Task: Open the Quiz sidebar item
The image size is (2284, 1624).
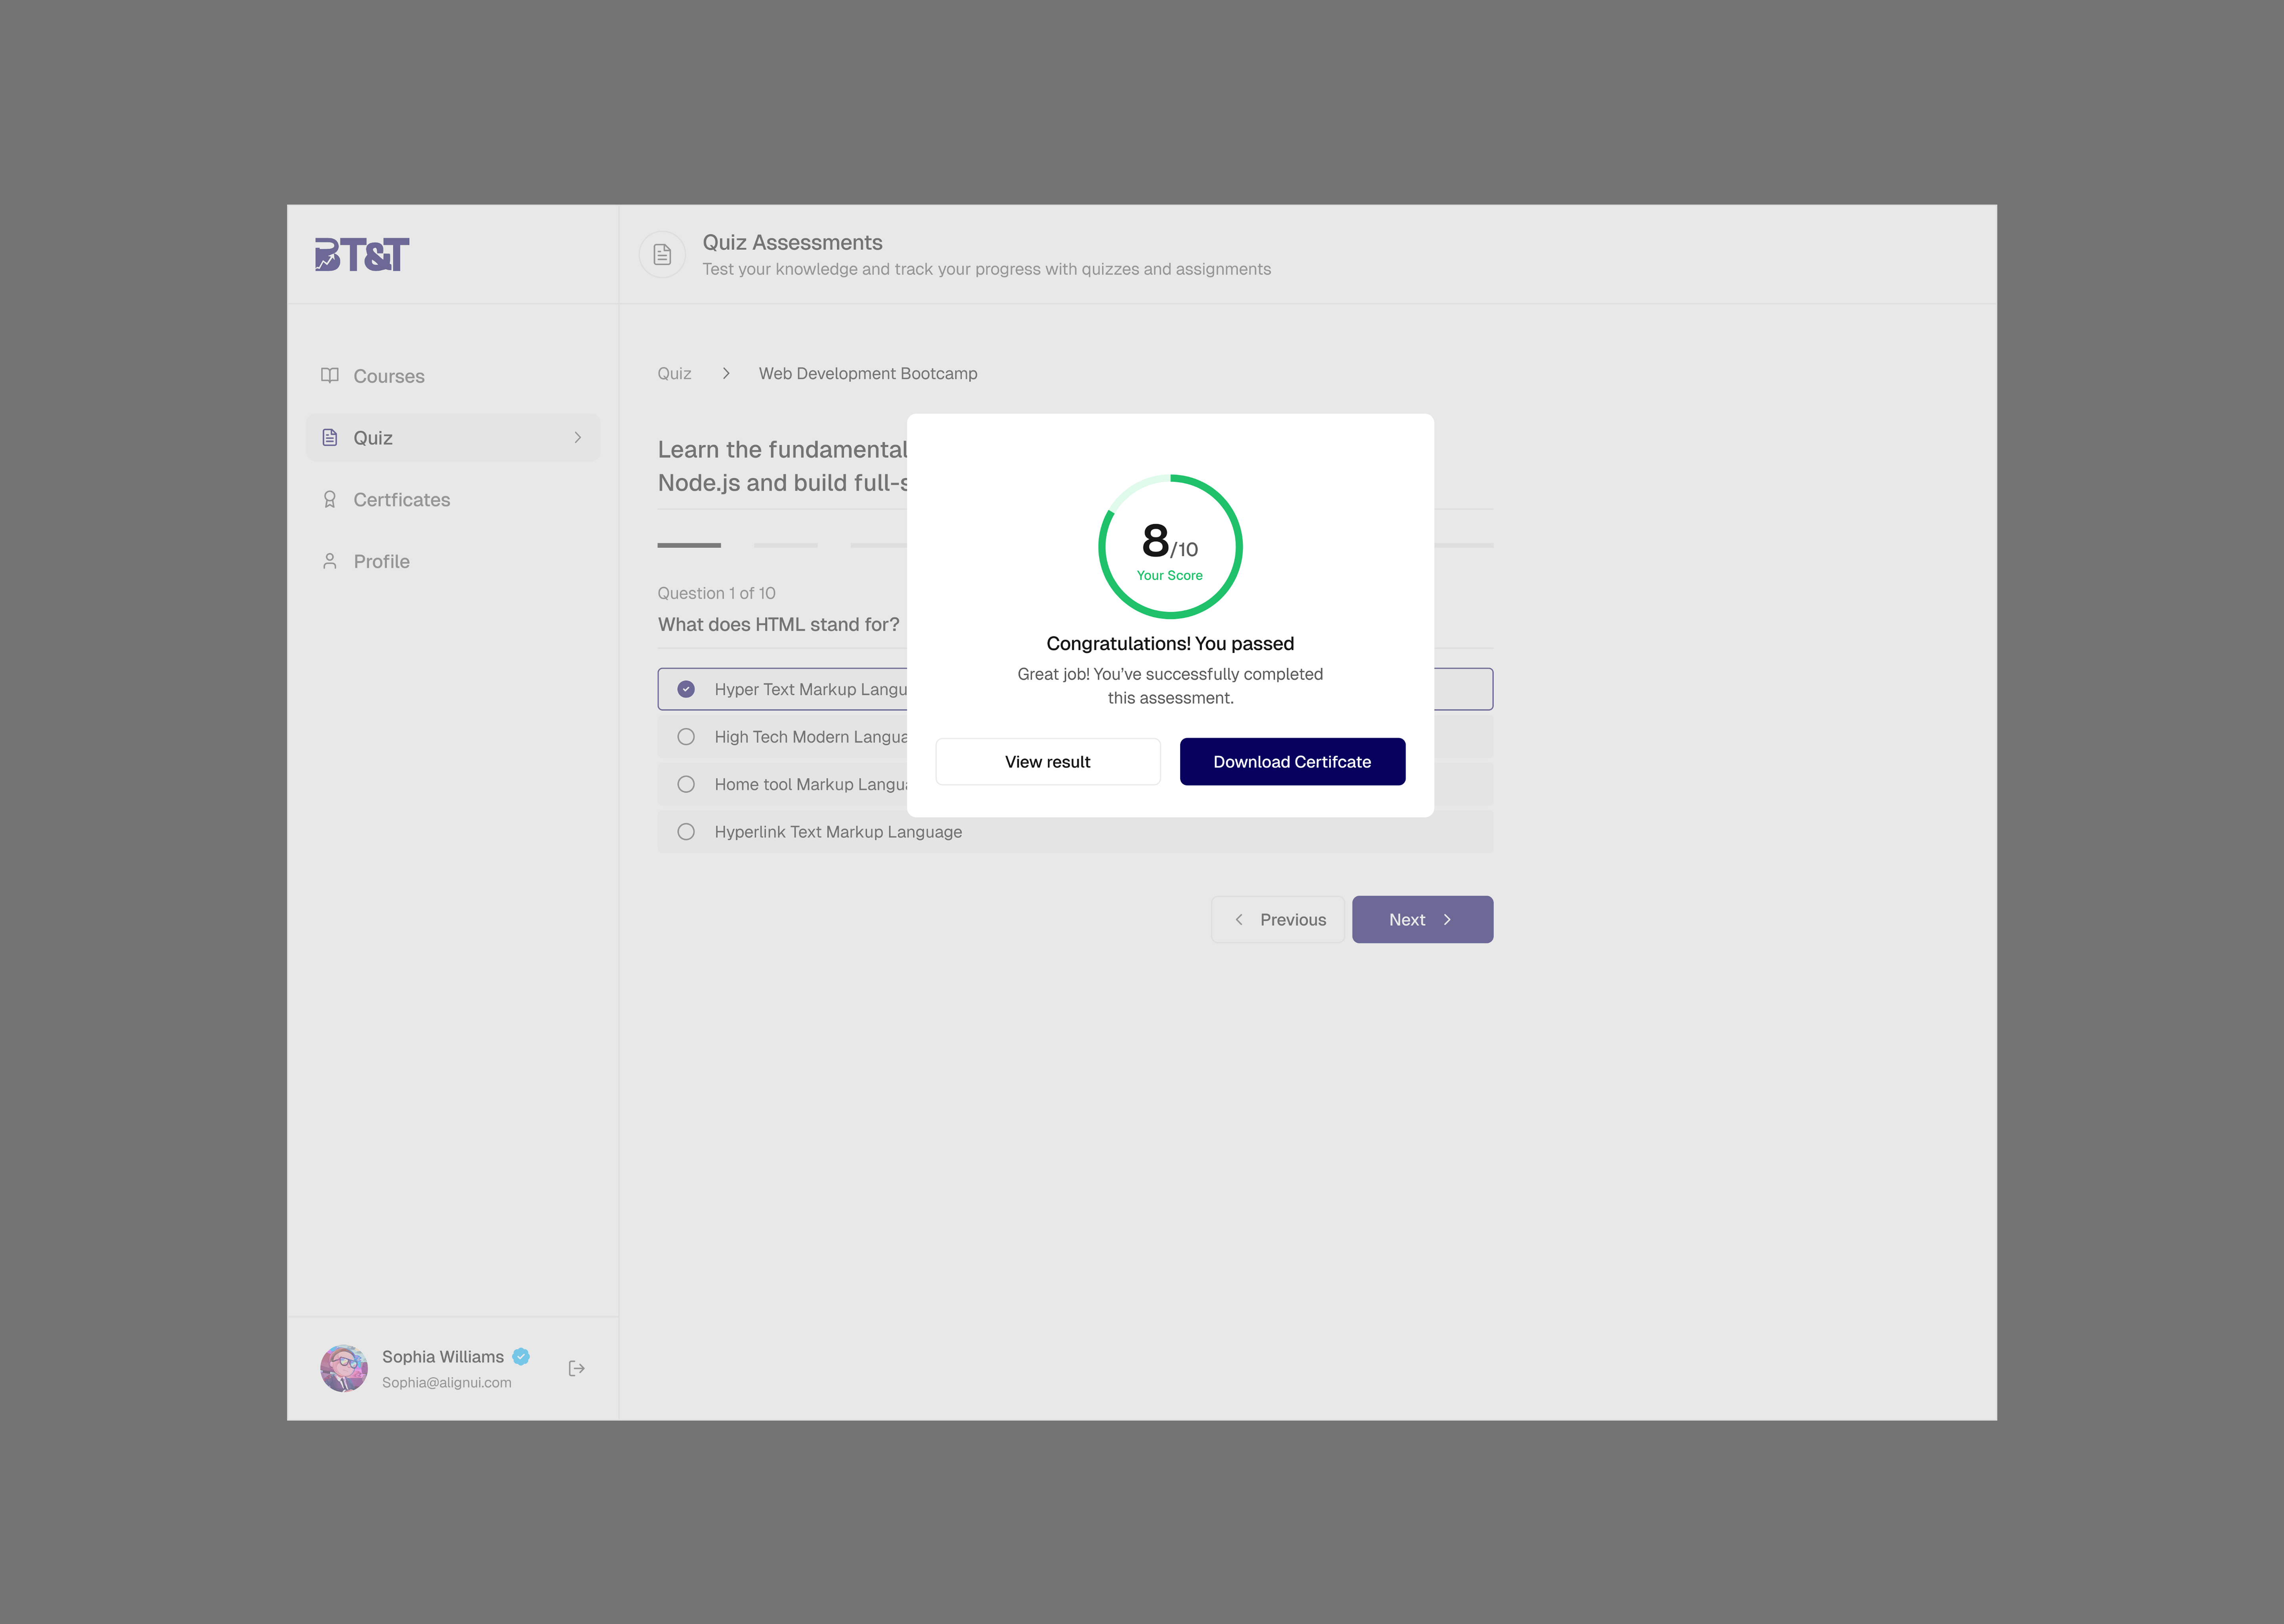Action: [453, 438]
